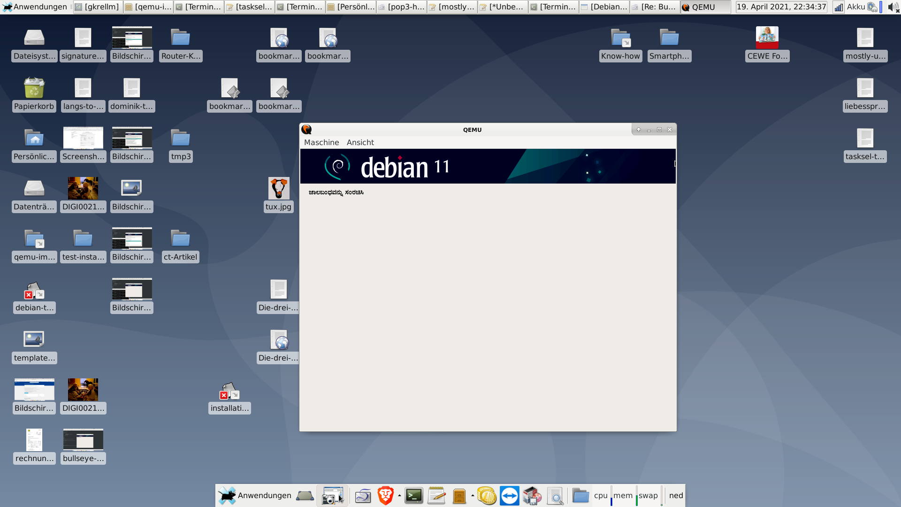Click the date and time clock
This screenshot has width=901, height=507.
[x=781, y=7]
